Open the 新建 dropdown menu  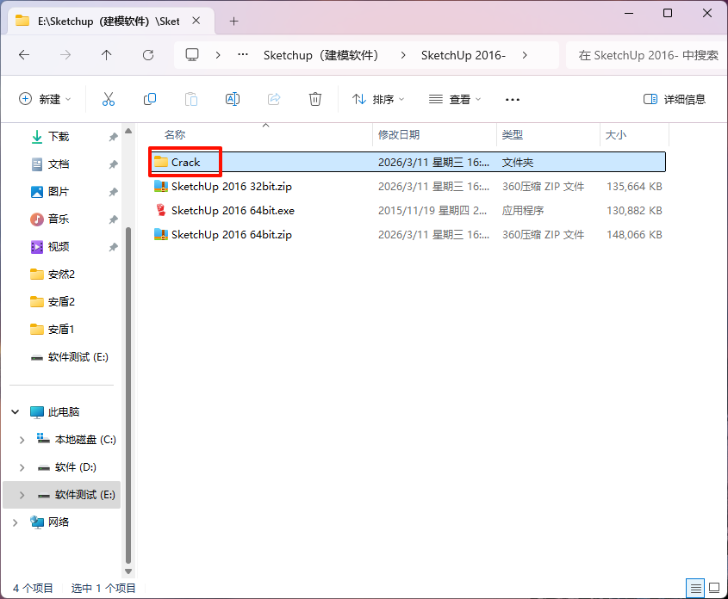point(45,99)
